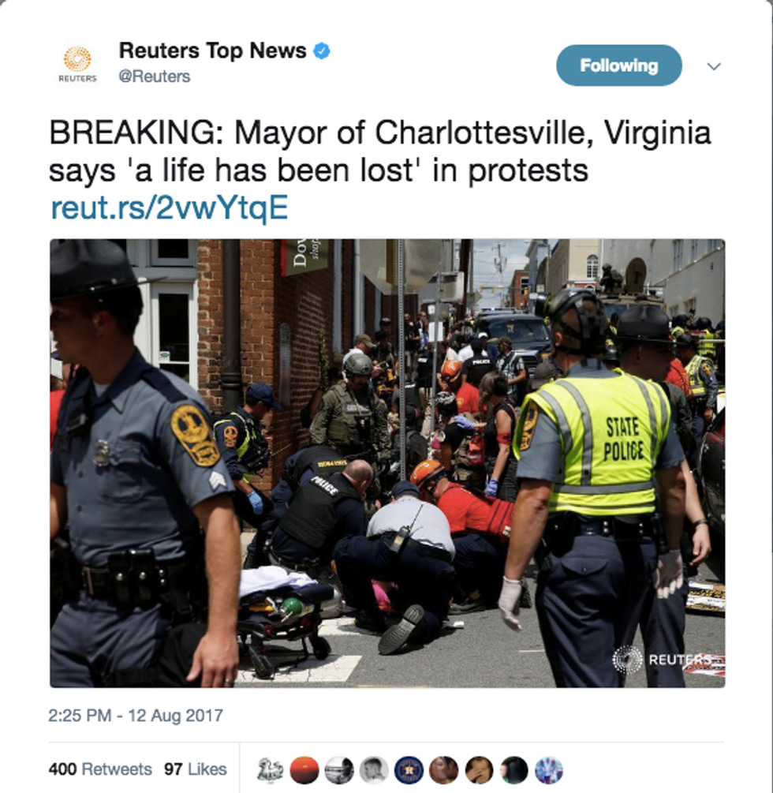Open the liker with orange sunset avatar
Image resolution: width=773 pixels, height=793 pixels.
[304, 770]
